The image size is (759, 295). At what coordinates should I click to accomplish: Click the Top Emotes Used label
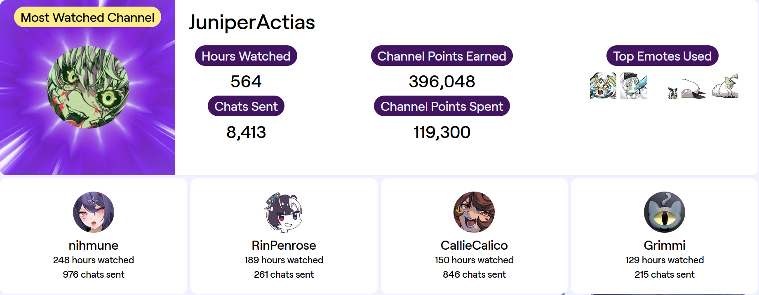coord(663,56)
